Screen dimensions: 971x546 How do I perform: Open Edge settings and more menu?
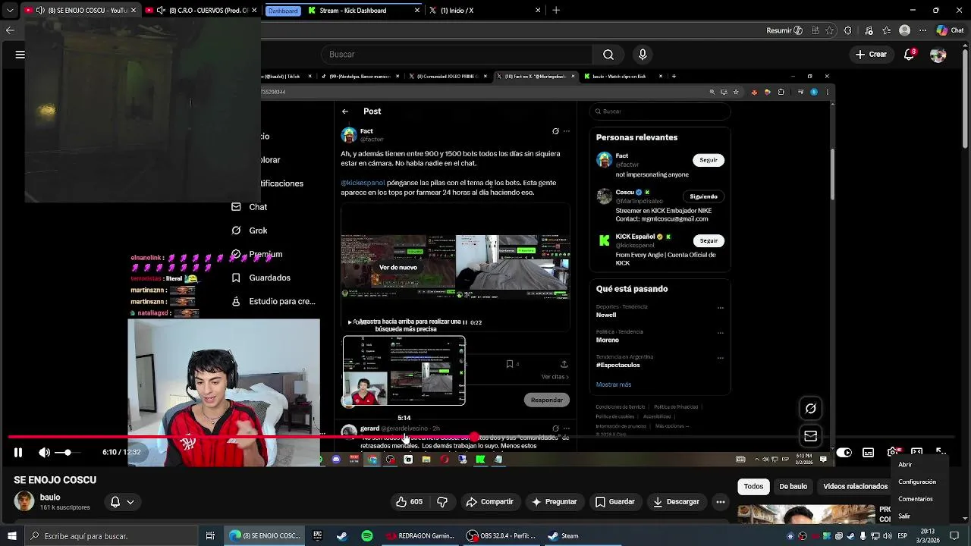(923, 31)
